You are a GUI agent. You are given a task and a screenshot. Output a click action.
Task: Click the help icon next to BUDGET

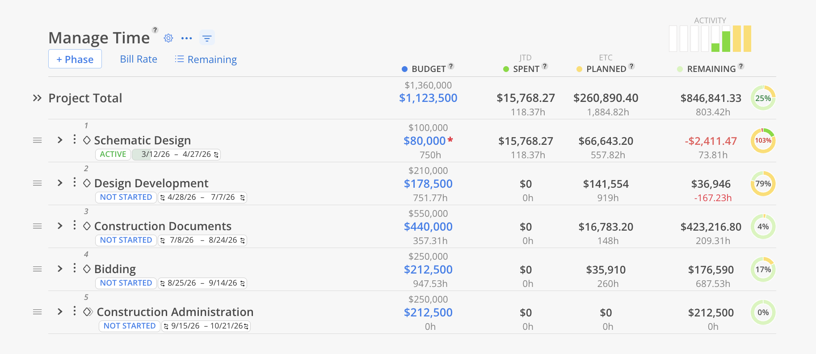[x=451, y=66]
